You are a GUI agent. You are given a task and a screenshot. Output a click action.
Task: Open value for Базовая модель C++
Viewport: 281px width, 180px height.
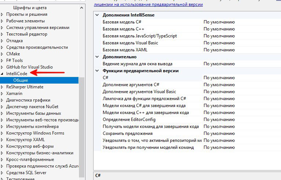(241, 29)
